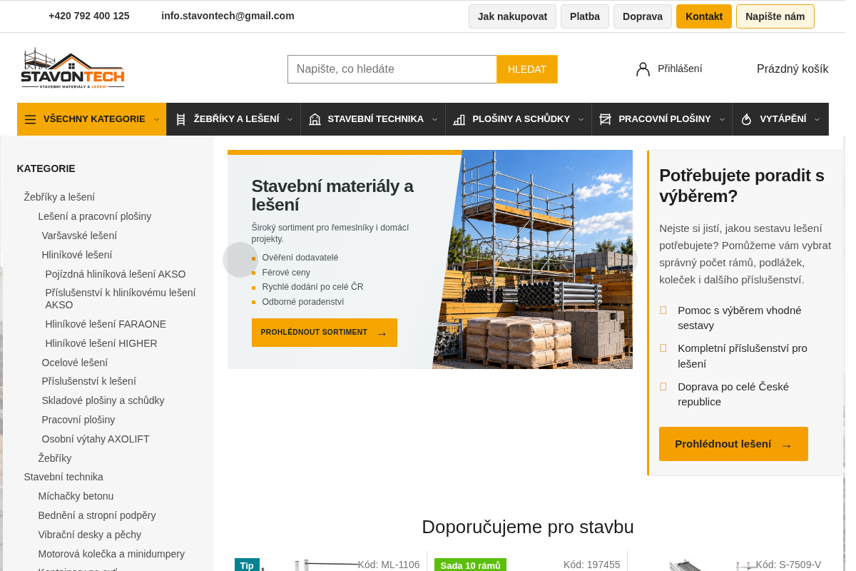
Task: Open the Všechny kategorie menu
Action: (x=92, y=119)
